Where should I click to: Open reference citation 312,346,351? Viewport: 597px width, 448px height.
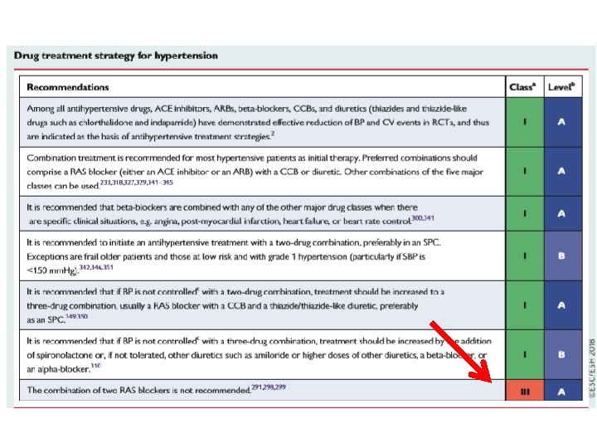[x=96, y=267]
